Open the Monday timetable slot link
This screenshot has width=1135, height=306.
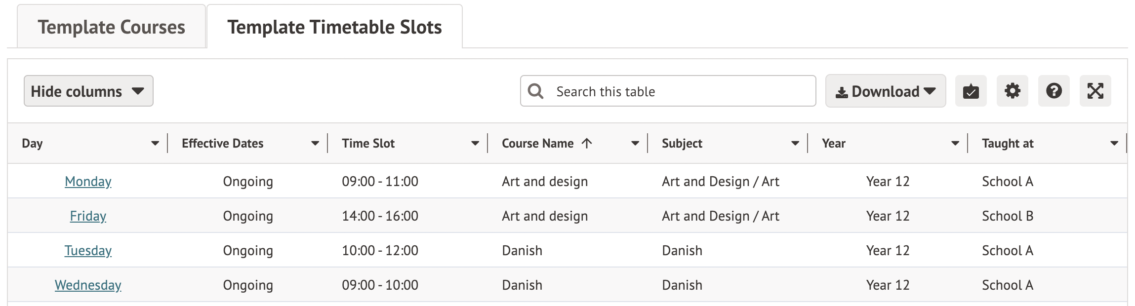click(88, 182)
